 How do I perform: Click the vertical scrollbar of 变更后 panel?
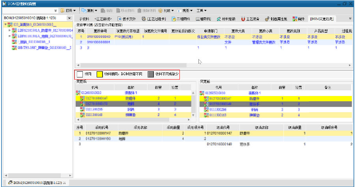(193, 104)
